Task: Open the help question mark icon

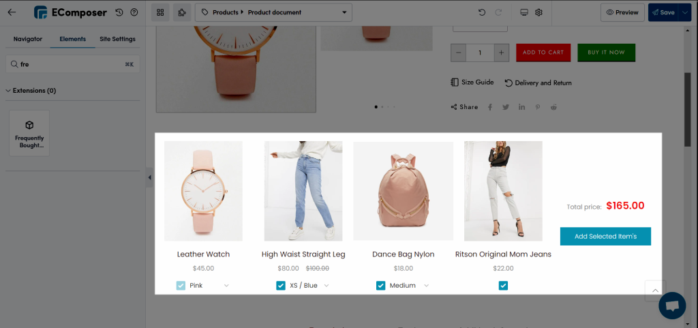Action: pyautogui.click(x=134, y=12)
